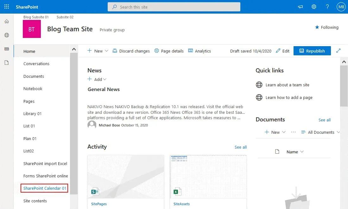Open the All Documents view dropdown
Viewport: 348px width, 209px height.
[x=320, y=132]
